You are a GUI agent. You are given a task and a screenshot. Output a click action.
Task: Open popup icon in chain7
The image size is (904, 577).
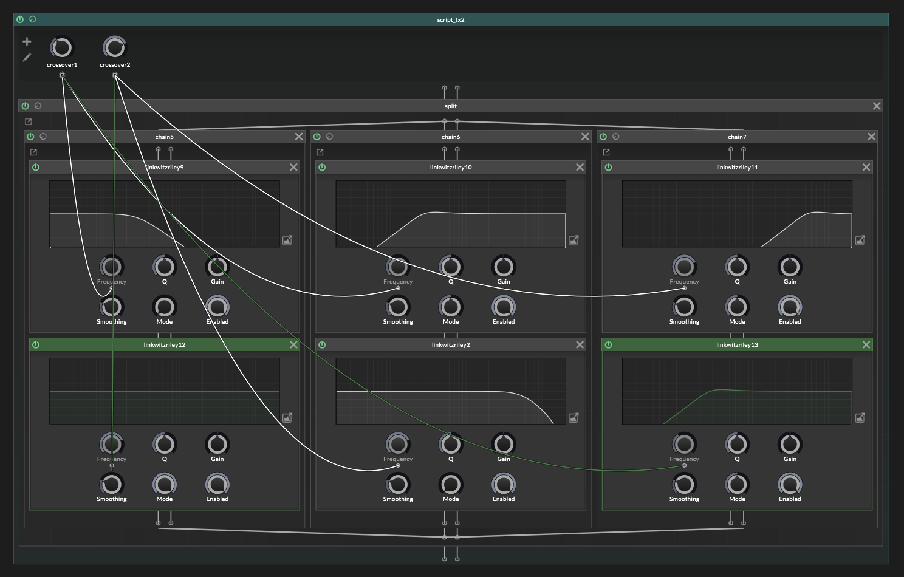(x=606, y=152)
